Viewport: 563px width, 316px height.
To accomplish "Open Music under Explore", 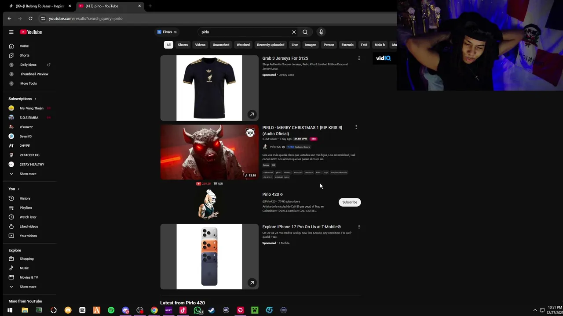I will (x=24, y=268).
